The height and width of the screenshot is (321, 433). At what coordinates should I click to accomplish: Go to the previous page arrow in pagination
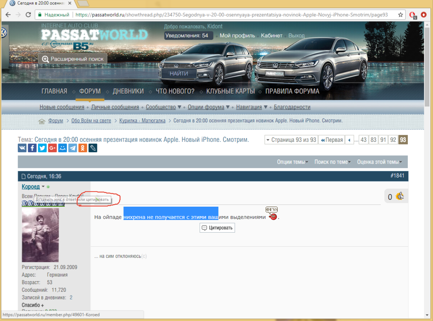(349, 140)
